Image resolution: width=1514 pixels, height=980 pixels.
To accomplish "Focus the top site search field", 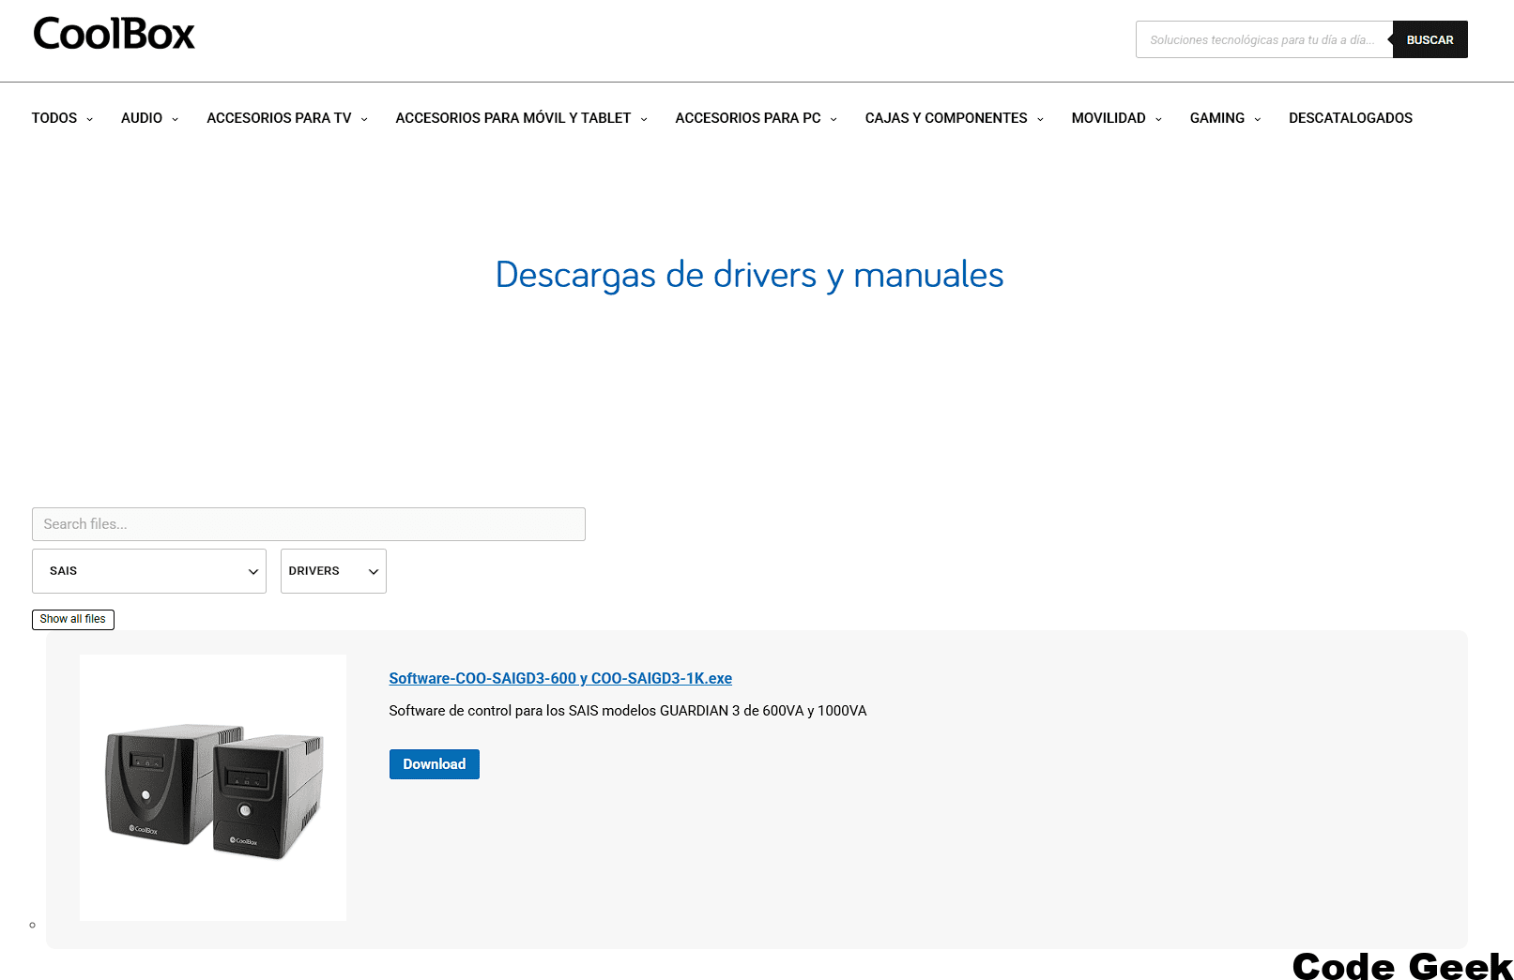I will 1263,39.
